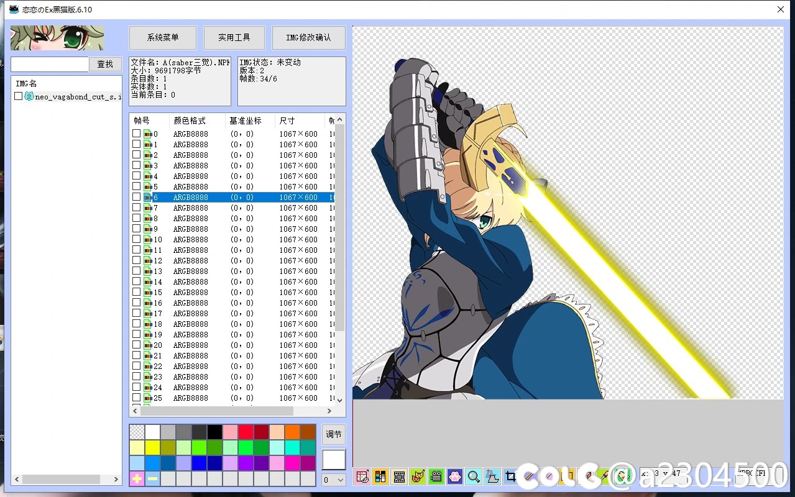This screenshot has width=795, height=497.
Task: Click the current color preview box below 调节
Action: point(334,460)
